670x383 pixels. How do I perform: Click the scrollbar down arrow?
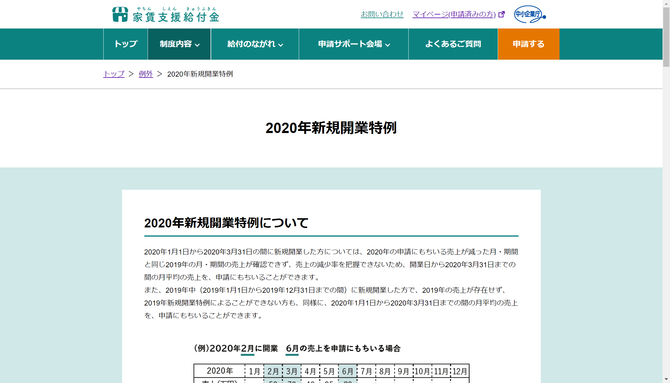[x=666, y=379]
